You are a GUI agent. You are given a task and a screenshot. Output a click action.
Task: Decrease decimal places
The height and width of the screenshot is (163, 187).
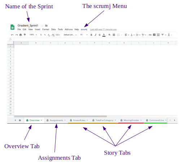[49, 35]
